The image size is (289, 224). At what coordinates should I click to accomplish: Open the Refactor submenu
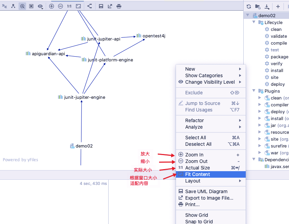click(211, 120)
